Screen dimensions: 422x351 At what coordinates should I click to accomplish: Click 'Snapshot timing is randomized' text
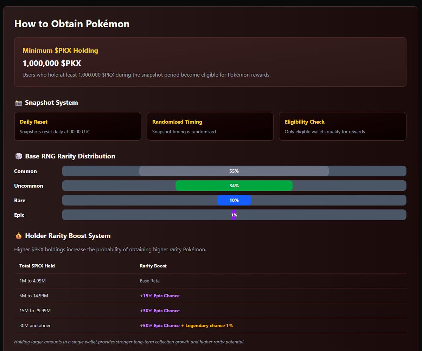coord(184,132)
